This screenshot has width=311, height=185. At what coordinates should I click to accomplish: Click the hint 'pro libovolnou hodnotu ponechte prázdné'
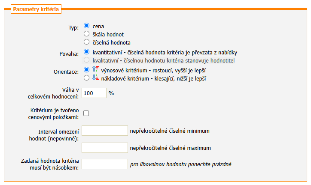click(183, 164)
